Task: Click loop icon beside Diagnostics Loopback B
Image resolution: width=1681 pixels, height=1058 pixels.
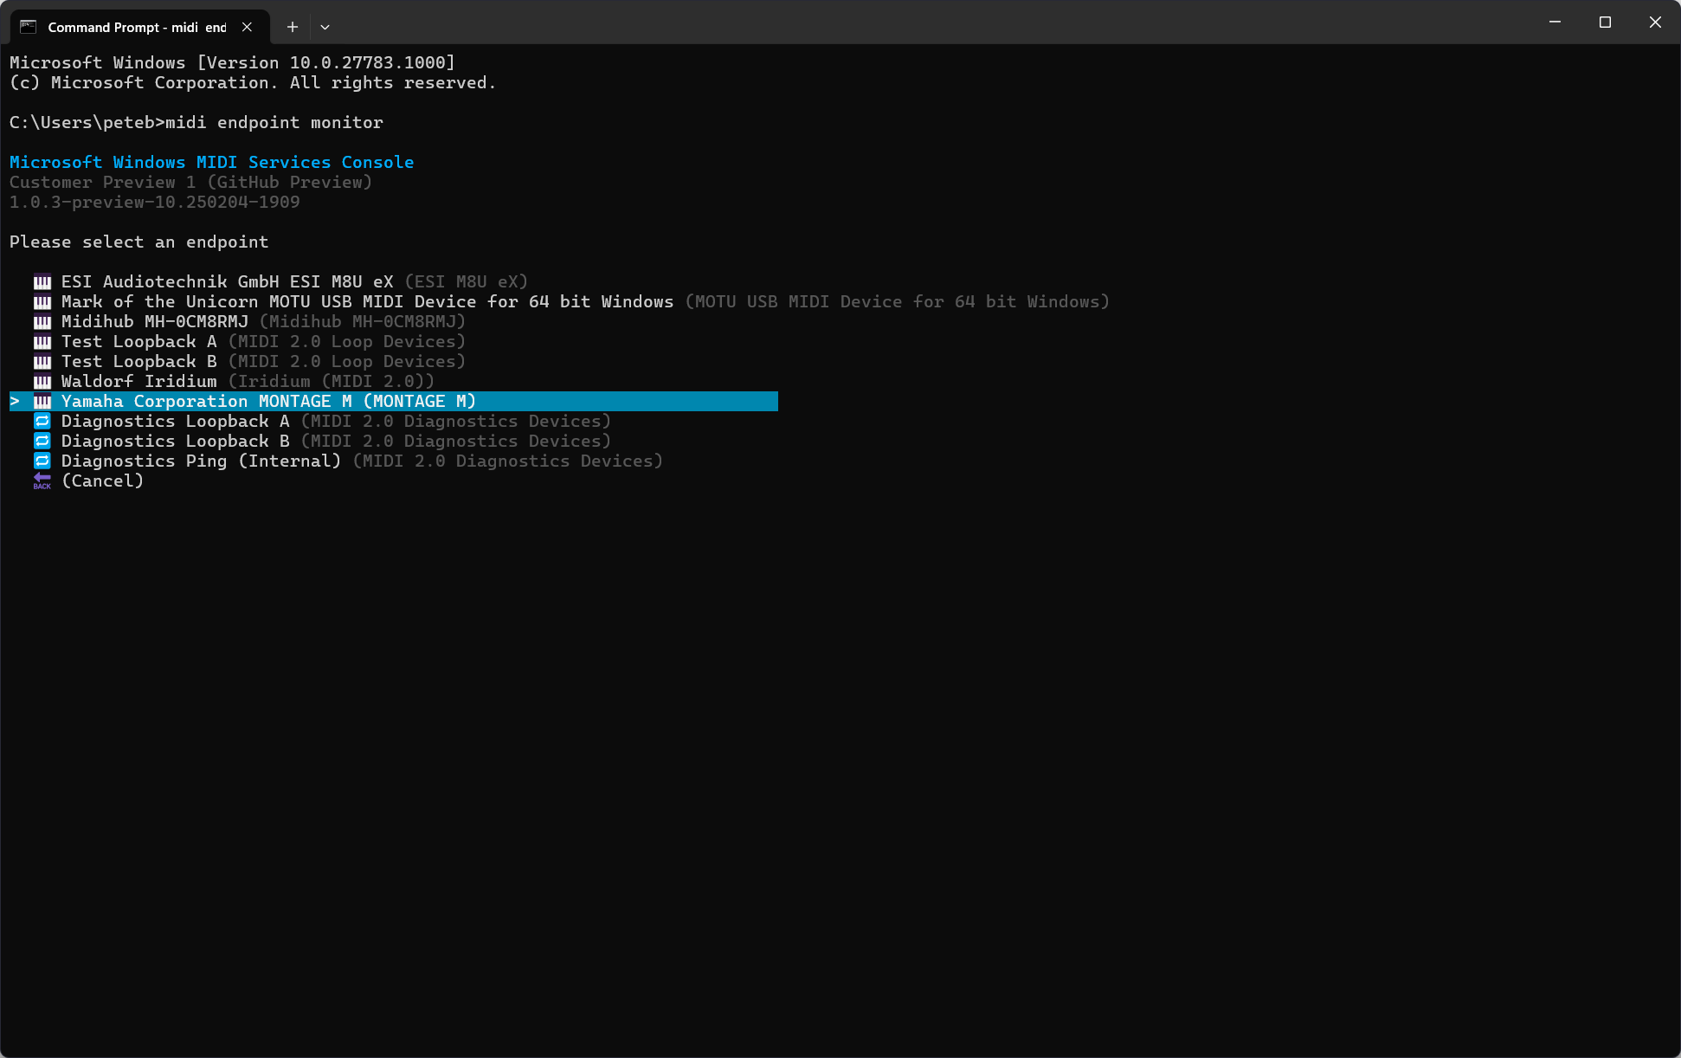Action: point(42,441)
